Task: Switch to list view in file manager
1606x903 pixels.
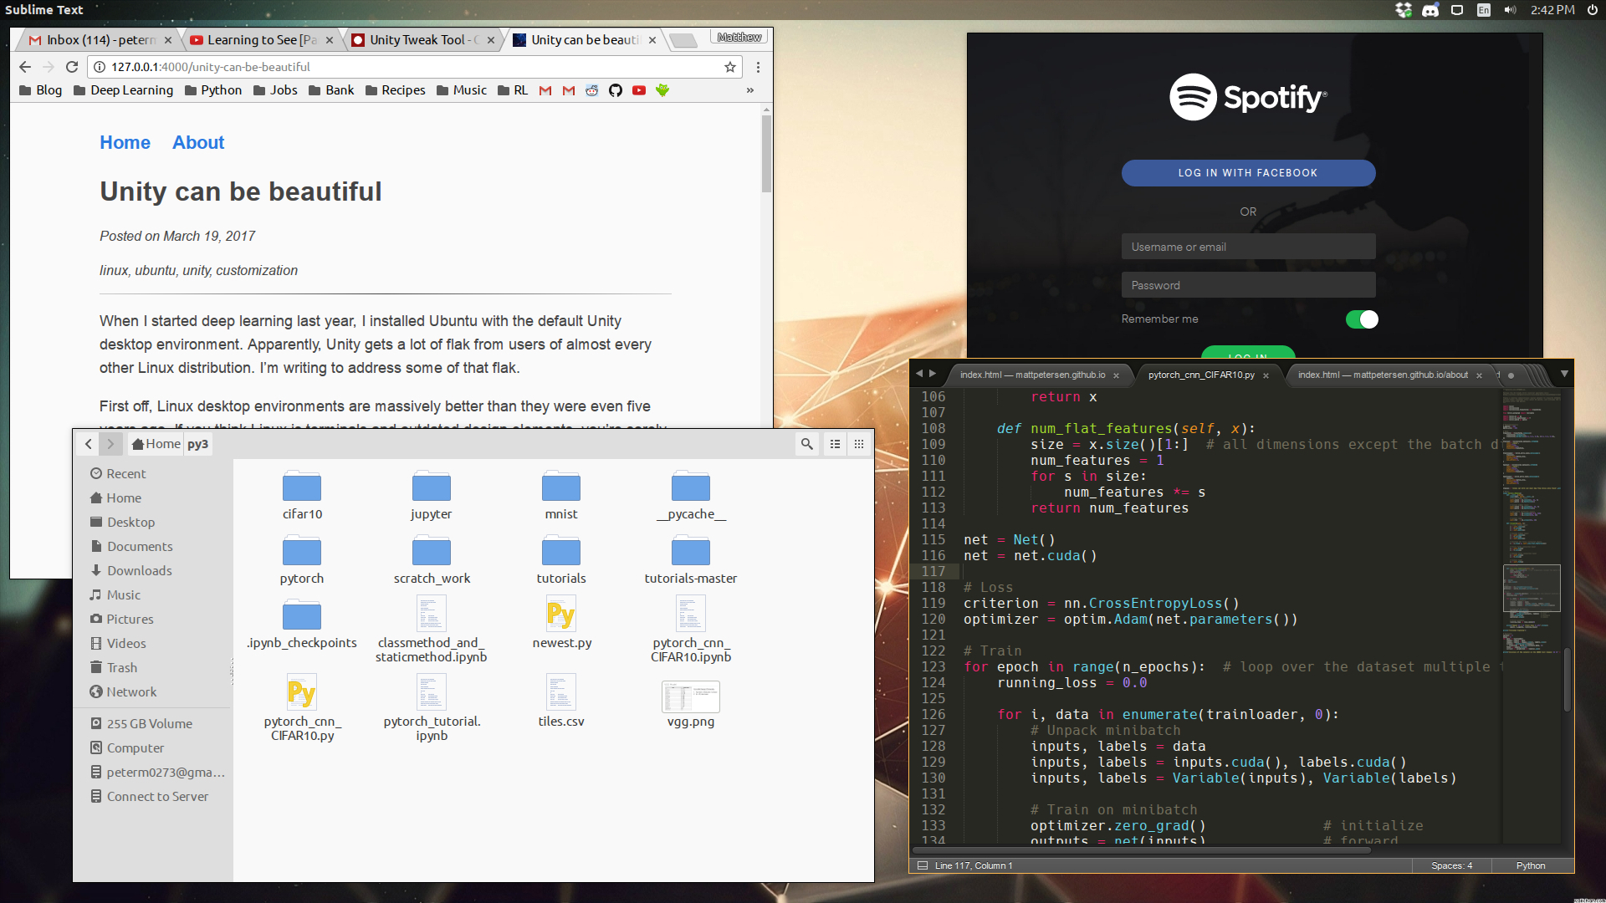Action: coord(834,444)
